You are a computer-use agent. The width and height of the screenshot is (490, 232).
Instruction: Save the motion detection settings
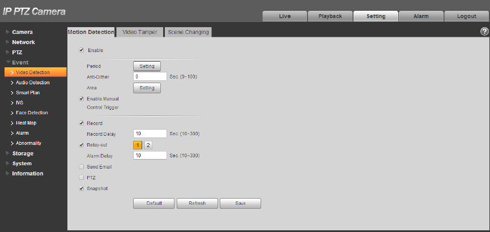point(240,203)
